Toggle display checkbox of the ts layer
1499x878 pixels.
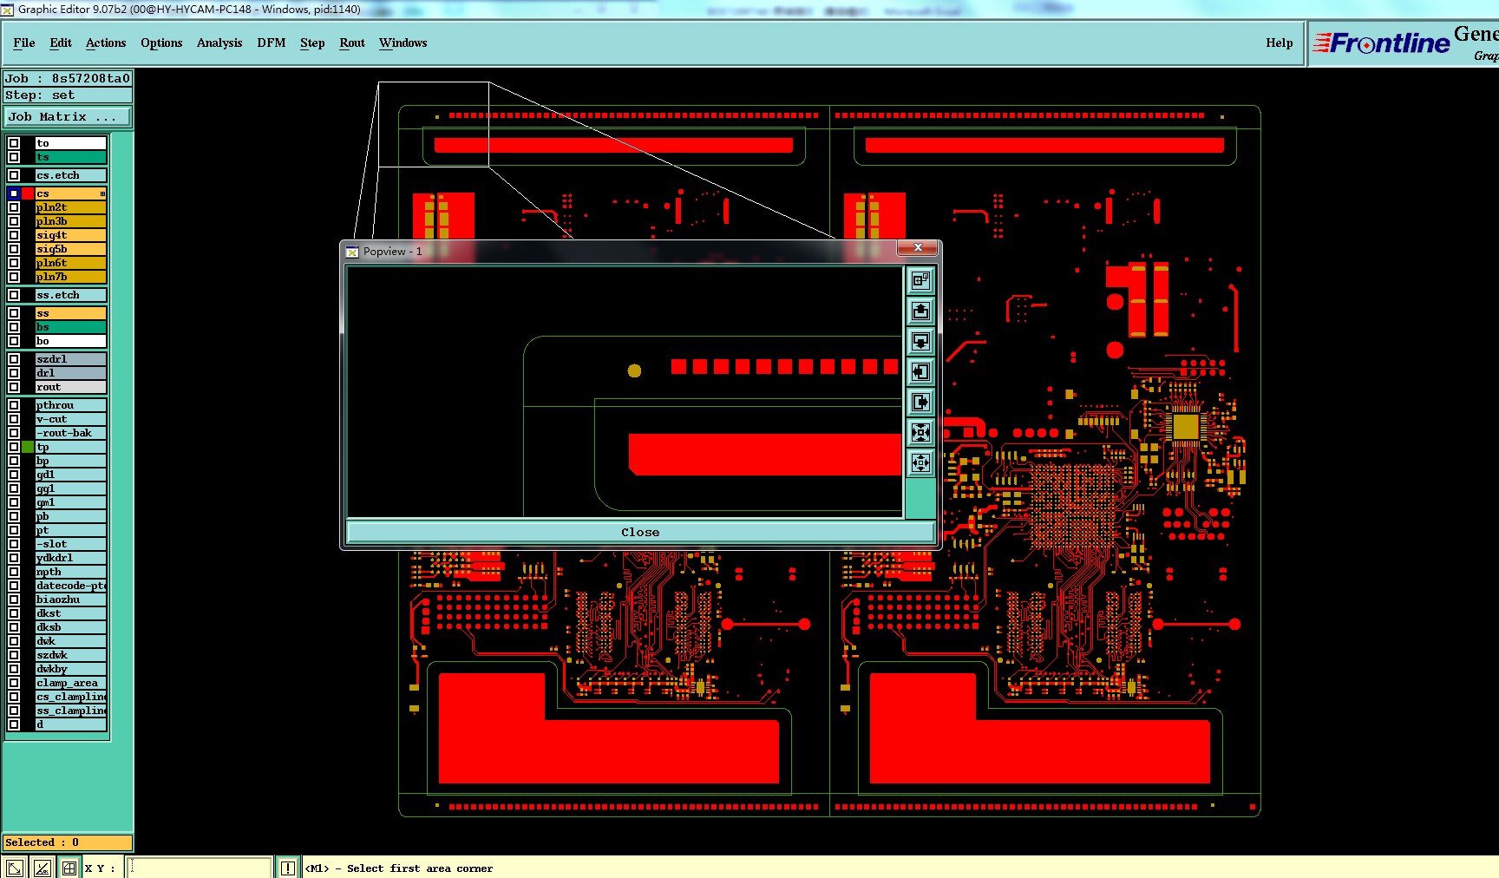pos(14,157)
